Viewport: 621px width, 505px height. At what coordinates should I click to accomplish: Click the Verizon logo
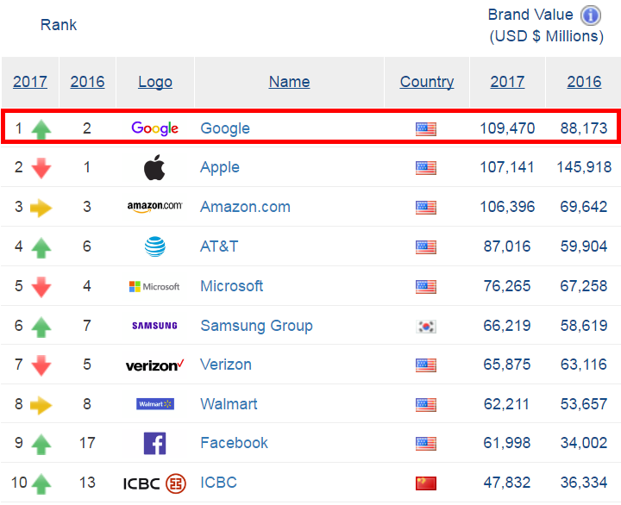[x=155, y=365]
